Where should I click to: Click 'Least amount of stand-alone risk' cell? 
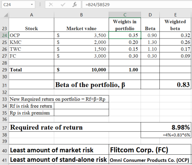pyautogui.click(x=59, y=160)
